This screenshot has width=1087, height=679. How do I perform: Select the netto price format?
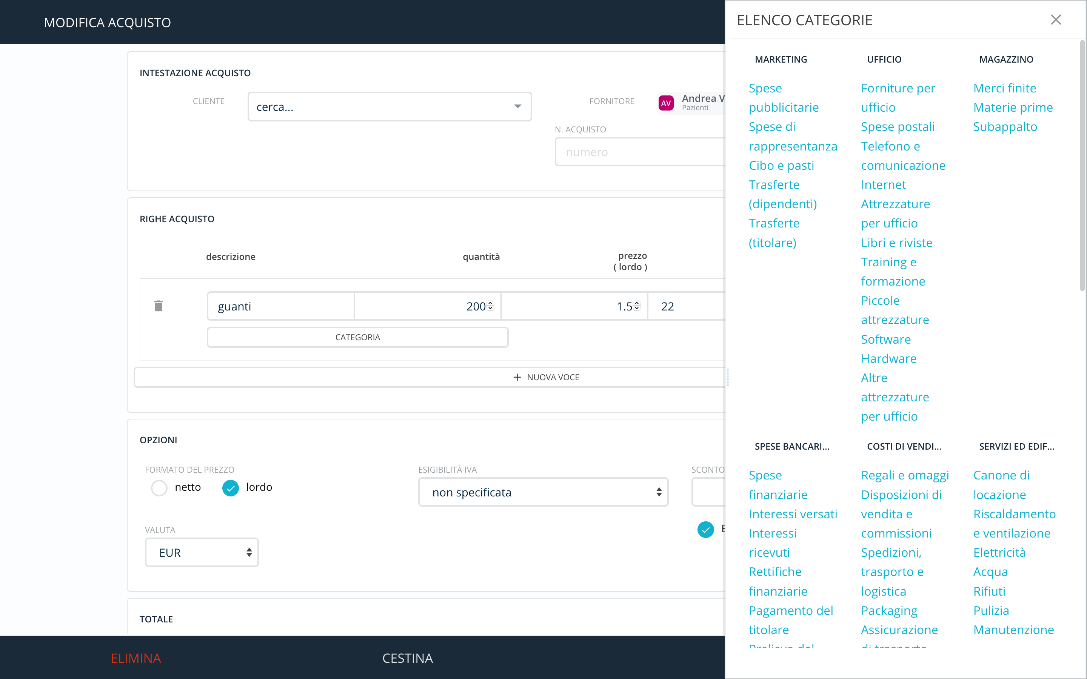point(159,488)
